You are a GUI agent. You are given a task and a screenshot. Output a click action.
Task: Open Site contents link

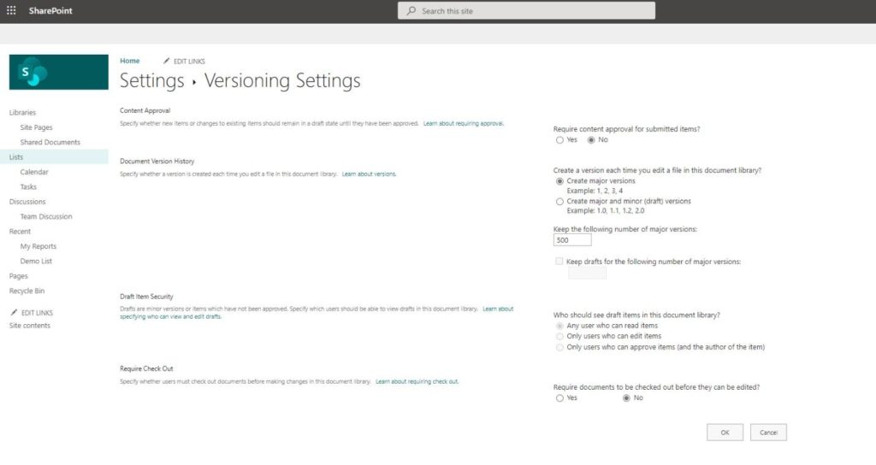[30, 326]
